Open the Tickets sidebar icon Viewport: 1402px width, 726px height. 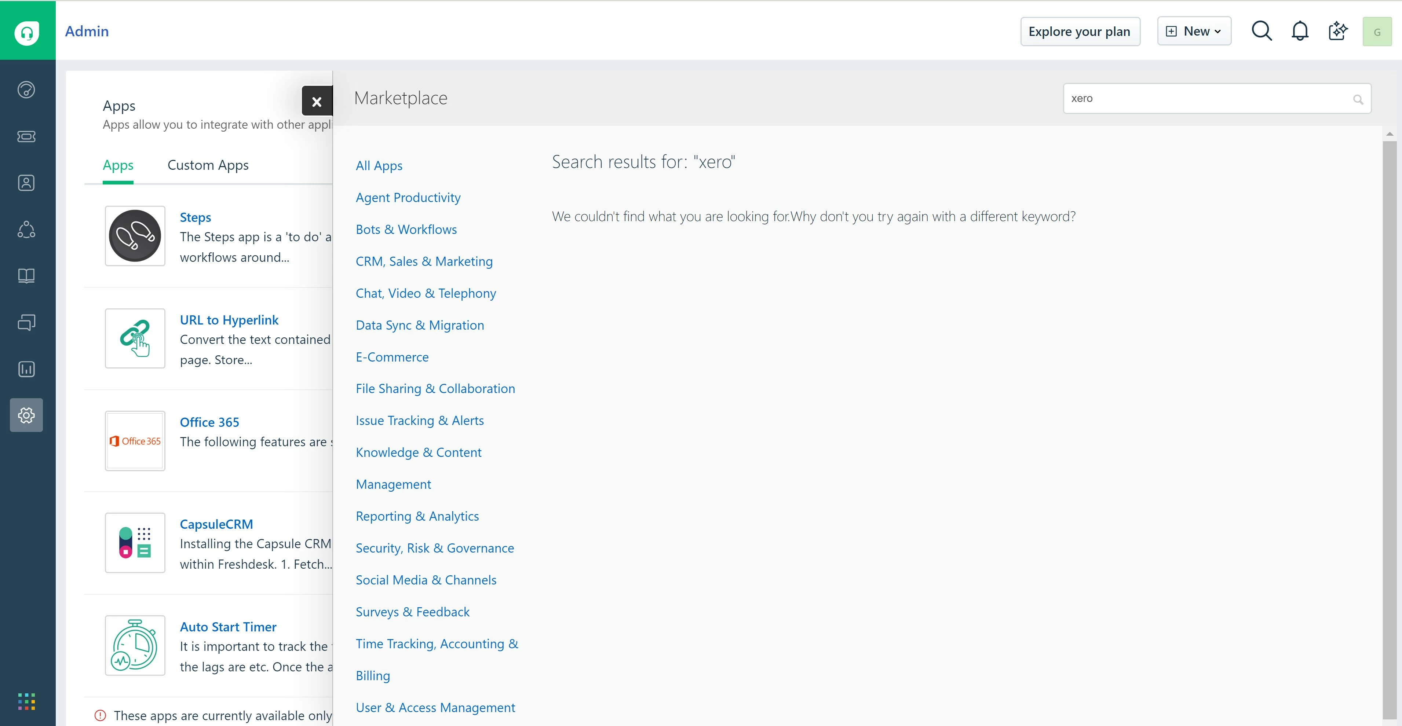26,136
